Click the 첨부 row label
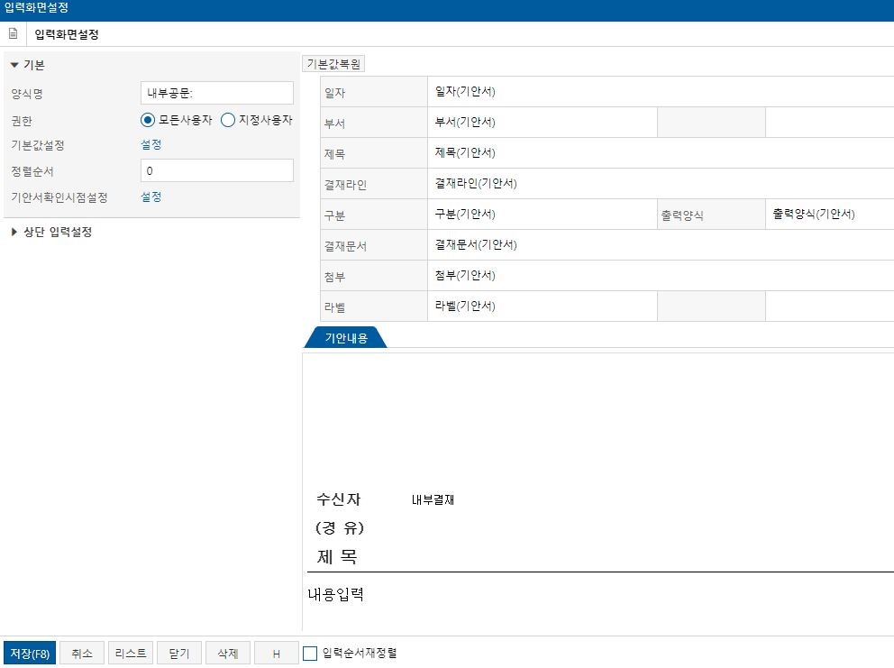Image resolution: width=894 pixels, height=668 pixels. click(x=374, y=277)
